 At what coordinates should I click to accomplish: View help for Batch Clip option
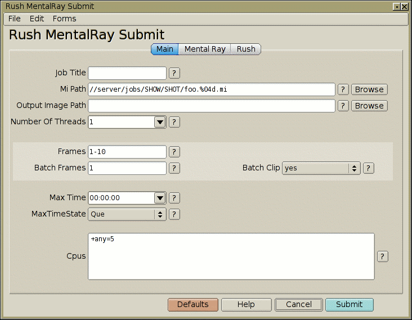pos(369,168)
